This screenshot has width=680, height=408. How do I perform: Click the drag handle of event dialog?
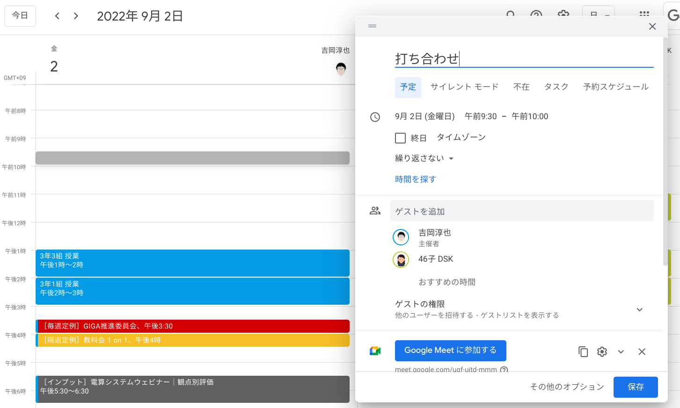click(x=373, y=26)
